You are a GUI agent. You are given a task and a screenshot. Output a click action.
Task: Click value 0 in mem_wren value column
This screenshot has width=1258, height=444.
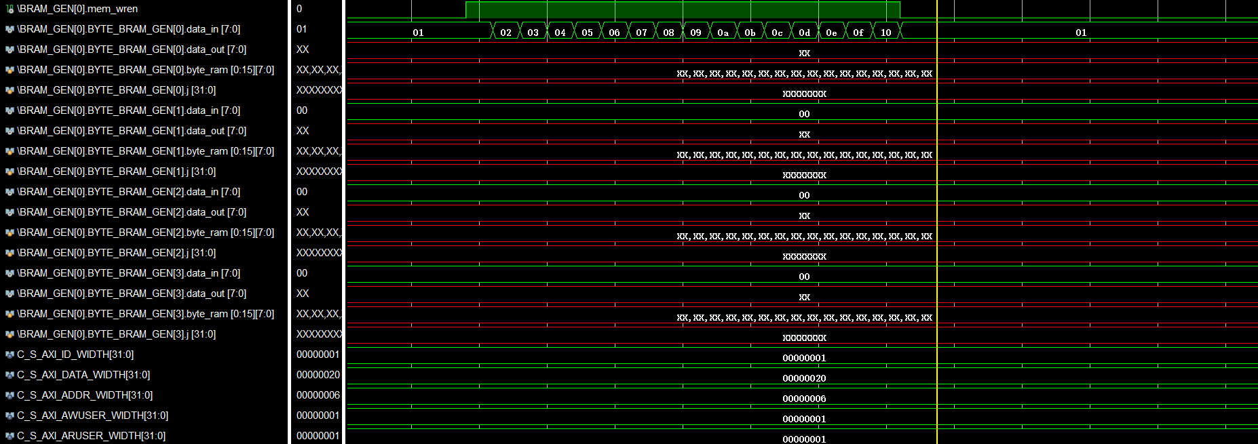299,9
